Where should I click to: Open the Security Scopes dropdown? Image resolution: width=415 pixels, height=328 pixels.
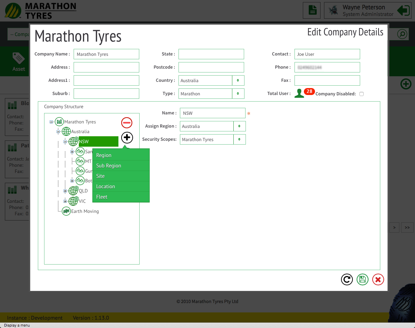coord(239,139)
